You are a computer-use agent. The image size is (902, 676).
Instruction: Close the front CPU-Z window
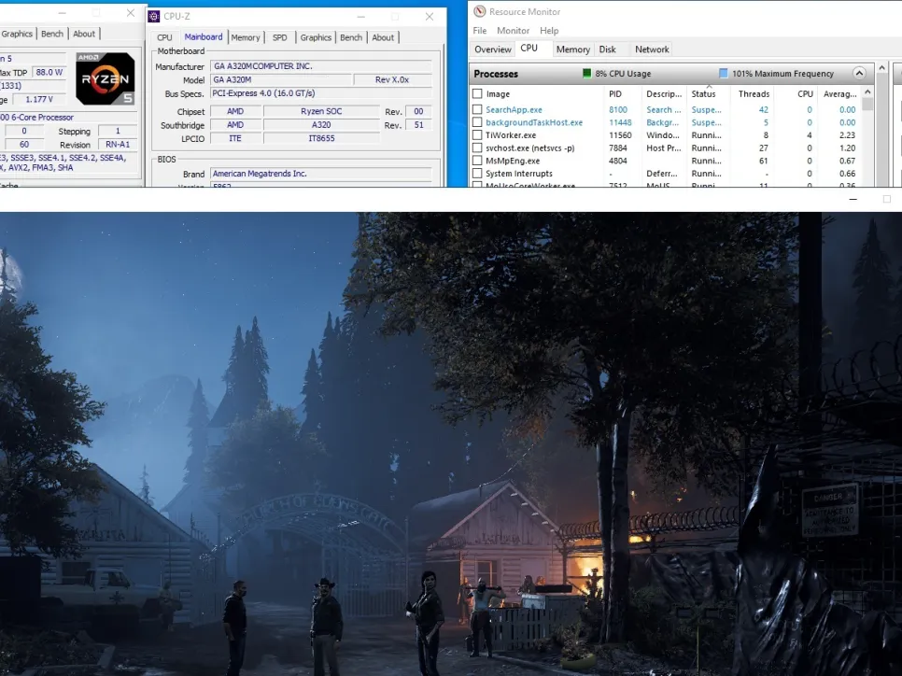(x=430, y=17)
